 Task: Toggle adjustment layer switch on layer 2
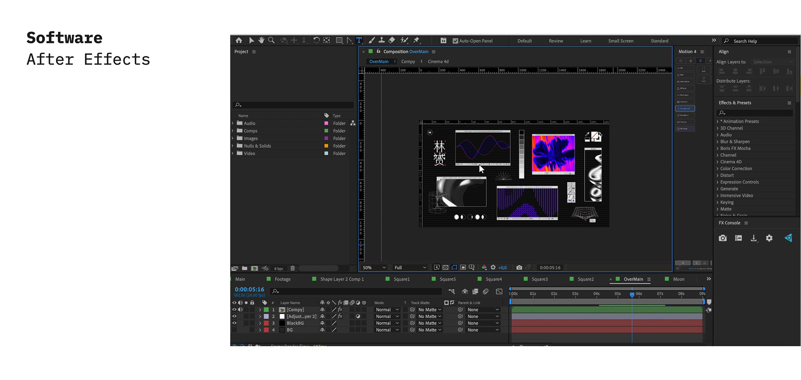click(x=358, y=316)
